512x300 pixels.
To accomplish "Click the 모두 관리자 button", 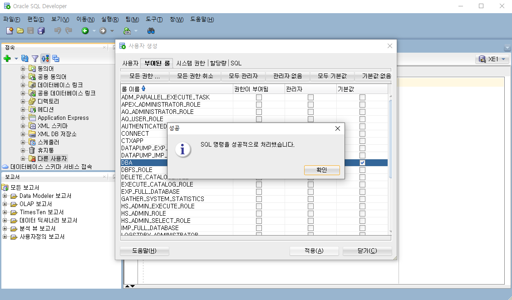I will 243,76.
